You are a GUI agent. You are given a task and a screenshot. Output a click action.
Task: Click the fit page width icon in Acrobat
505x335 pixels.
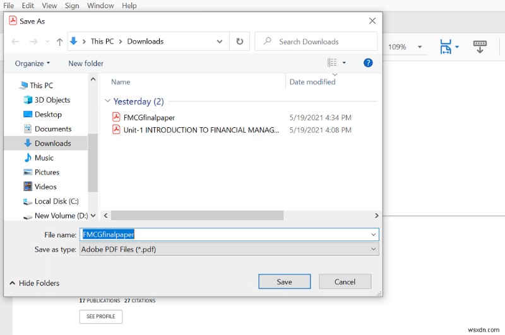pyautogui.click(x=446, y=47)
